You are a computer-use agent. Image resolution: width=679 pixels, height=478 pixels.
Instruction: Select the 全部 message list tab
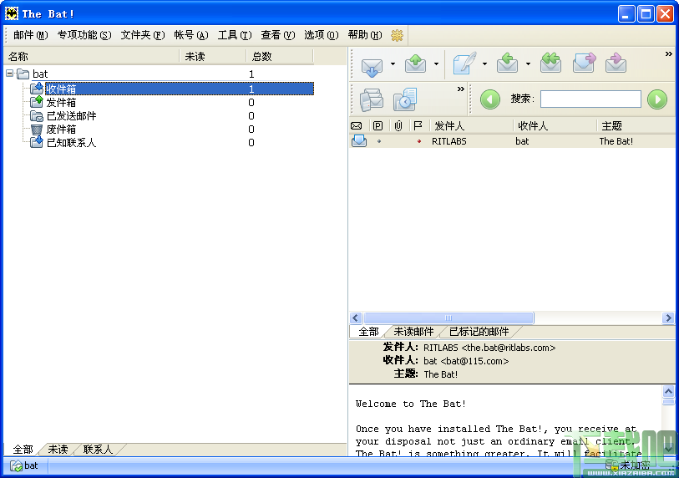(368, 332)
